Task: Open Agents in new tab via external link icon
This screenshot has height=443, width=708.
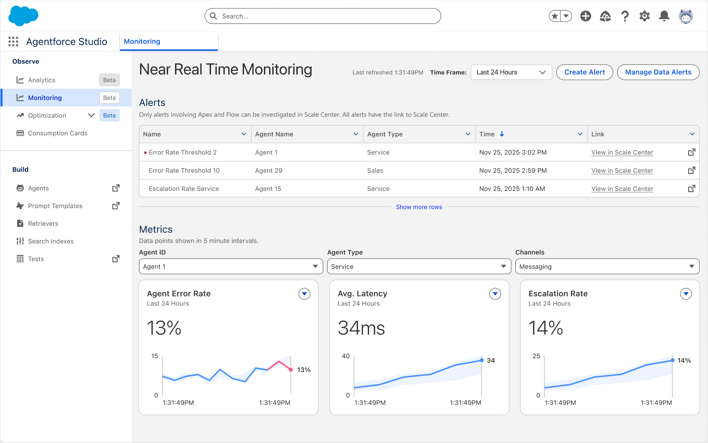Action: pyautogui.click(x=115, y=188)
